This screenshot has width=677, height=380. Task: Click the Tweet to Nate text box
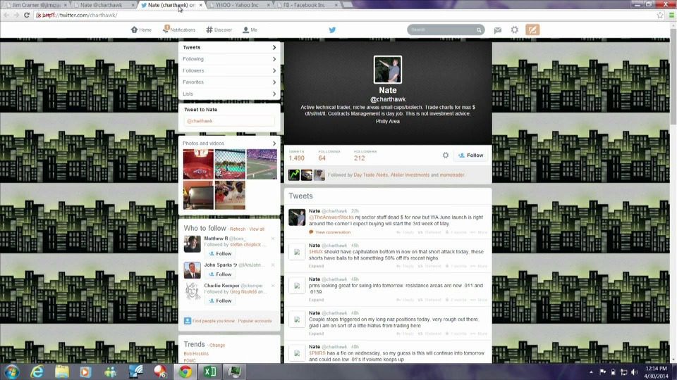tap(229, 121)
